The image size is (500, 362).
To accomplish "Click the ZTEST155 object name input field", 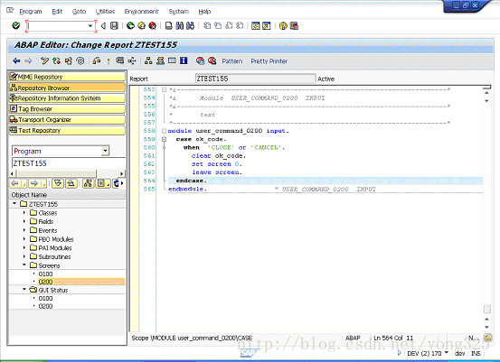I will point(69,163).
